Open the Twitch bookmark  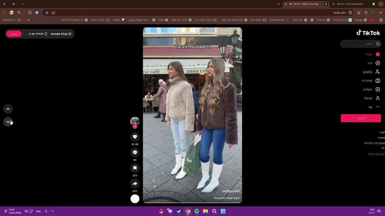click(x=119, y=20)
